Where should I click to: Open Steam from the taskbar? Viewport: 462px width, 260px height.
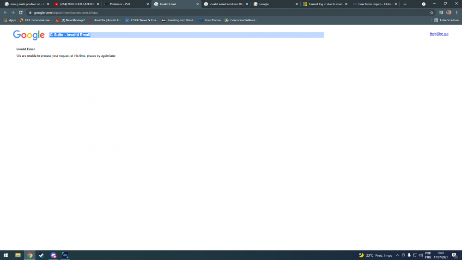pyautogui.click(x=42, y=255)
